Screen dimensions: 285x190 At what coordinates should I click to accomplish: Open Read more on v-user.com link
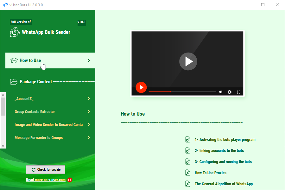[46, 180]
